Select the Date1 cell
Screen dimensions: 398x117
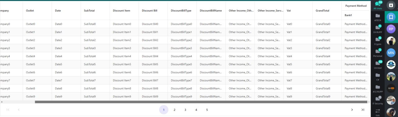[66, 32]
